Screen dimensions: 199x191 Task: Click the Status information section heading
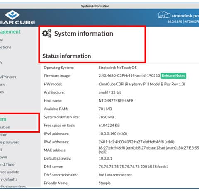click(x=67, y=56)
